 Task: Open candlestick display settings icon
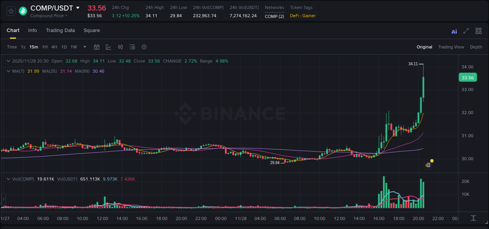click(120, 47)
